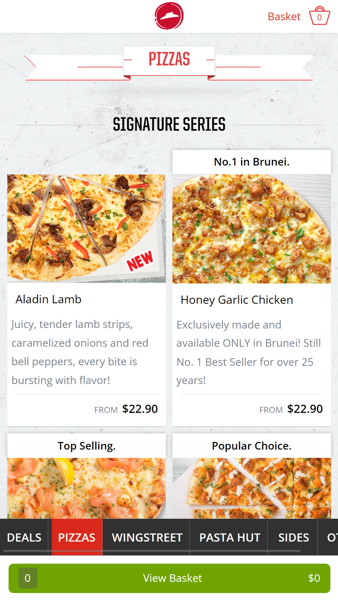Open the WINGSTREET category

point(147,537)
